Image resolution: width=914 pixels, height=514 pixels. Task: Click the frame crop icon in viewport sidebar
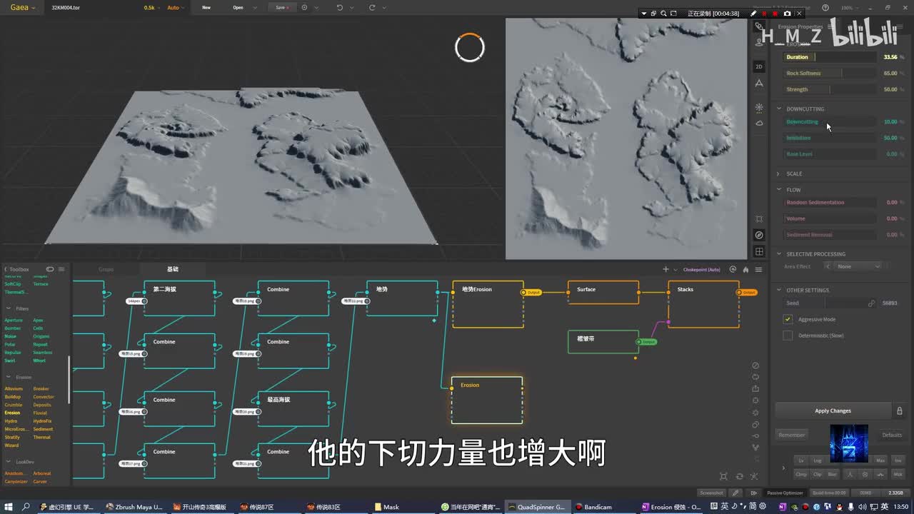(759, 219)
